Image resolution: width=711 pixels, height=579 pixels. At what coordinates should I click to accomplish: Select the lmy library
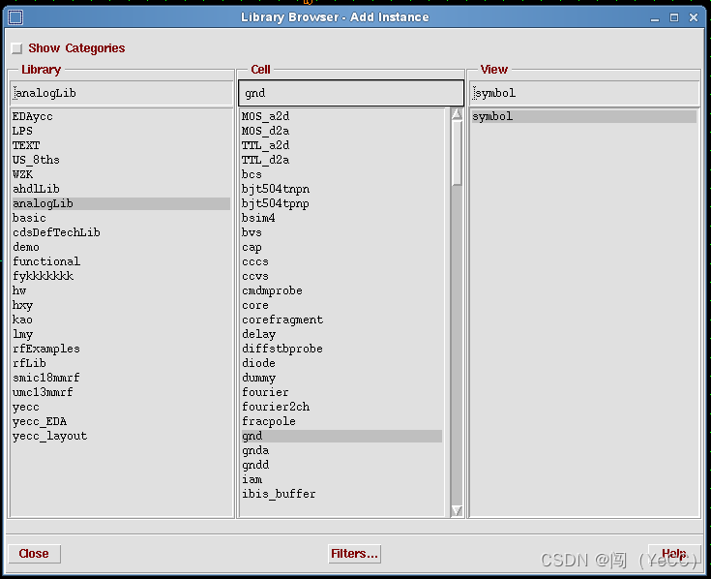[x=22, y=334]
